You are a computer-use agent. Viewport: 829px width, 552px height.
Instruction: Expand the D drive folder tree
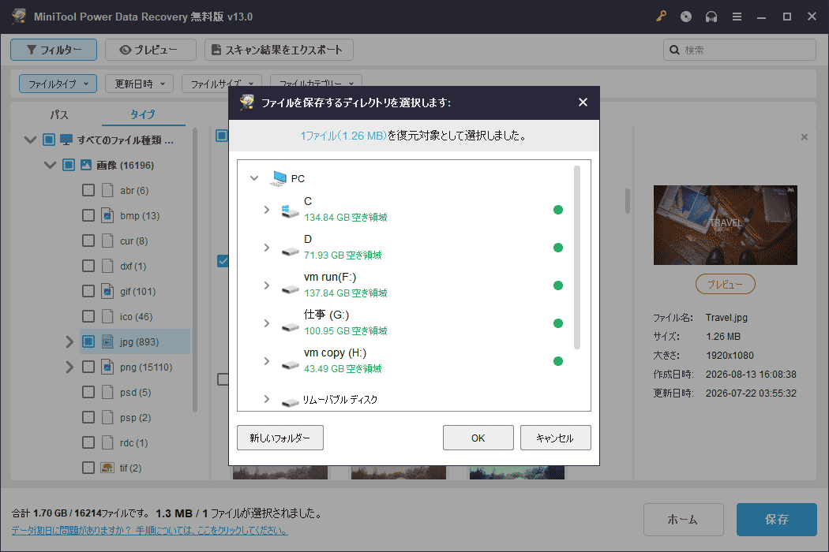[267, 248]
